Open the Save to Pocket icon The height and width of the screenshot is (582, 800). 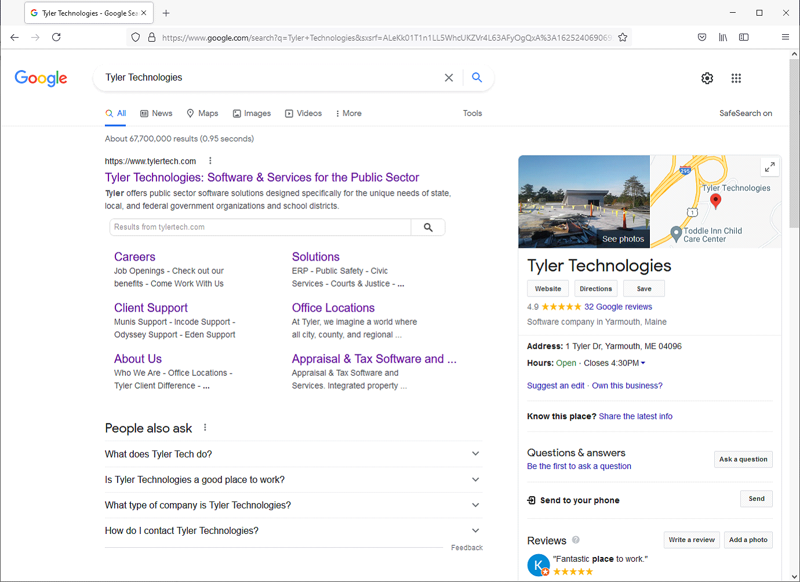click(702, 37)
